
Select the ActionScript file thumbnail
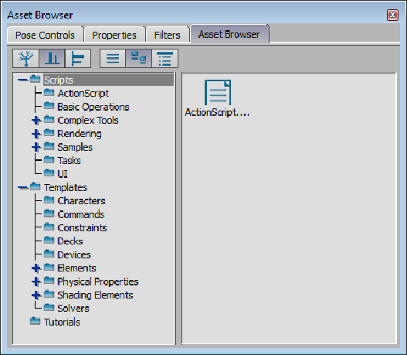tap(218, 93)
